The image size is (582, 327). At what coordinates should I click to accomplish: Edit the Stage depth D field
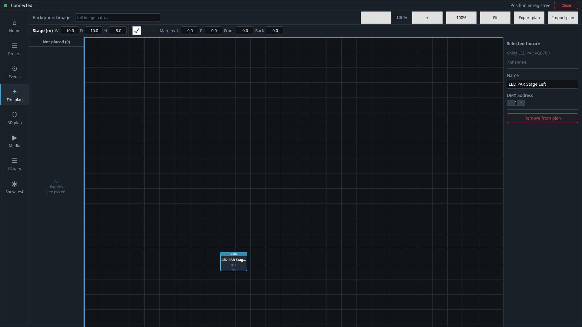click(x=94, y=31)
